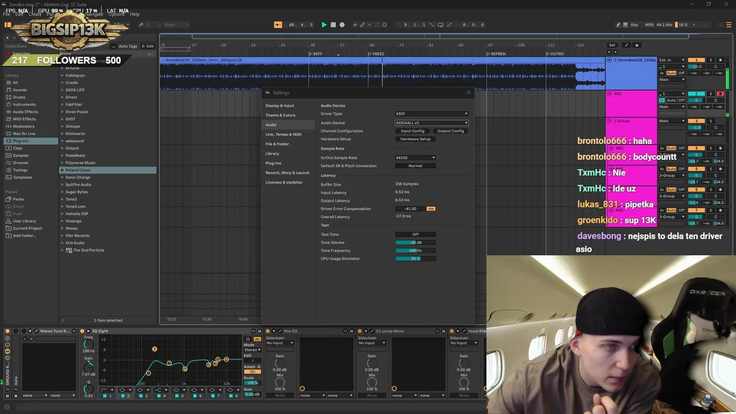This screenshot has height=414, width=736.
Task: Click the Input Config button
Action: pos(412,131)
